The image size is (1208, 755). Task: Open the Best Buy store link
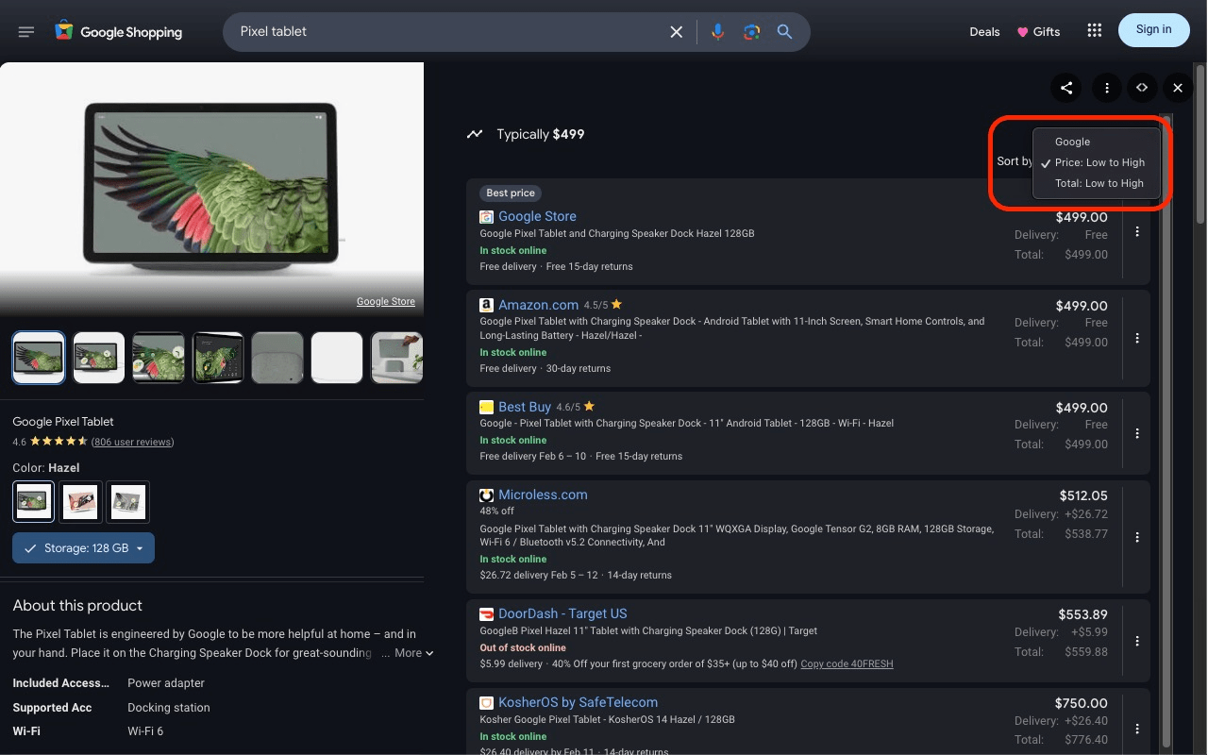(x=525, y=407)
